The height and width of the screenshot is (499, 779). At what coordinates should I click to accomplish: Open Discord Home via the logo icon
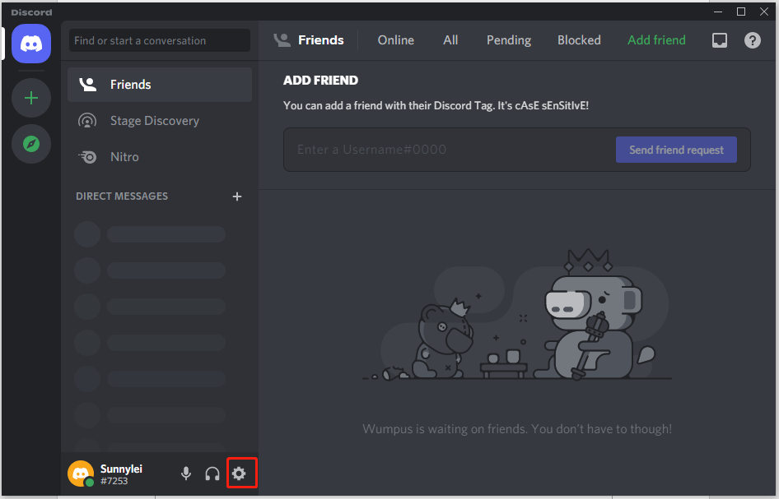(31, 44)
